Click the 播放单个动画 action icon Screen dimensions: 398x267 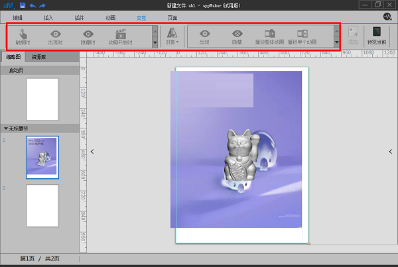[302, 34]
